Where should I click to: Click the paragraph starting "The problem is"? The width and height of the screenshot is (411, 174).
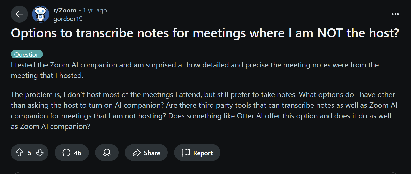coord(204,110)
